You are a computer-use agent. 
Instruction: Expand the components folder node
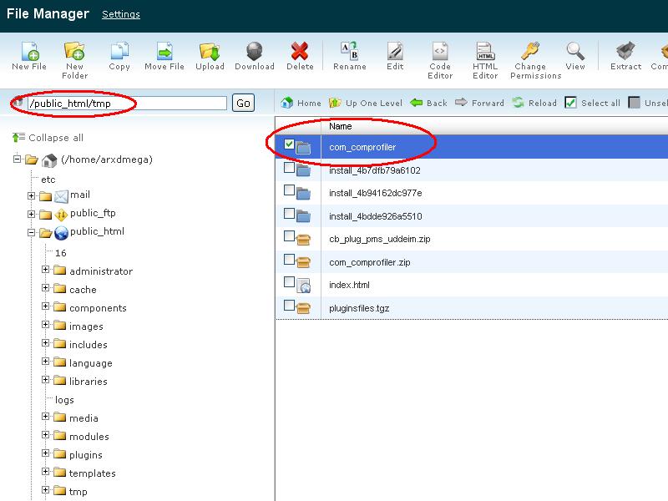coord(46,306)
